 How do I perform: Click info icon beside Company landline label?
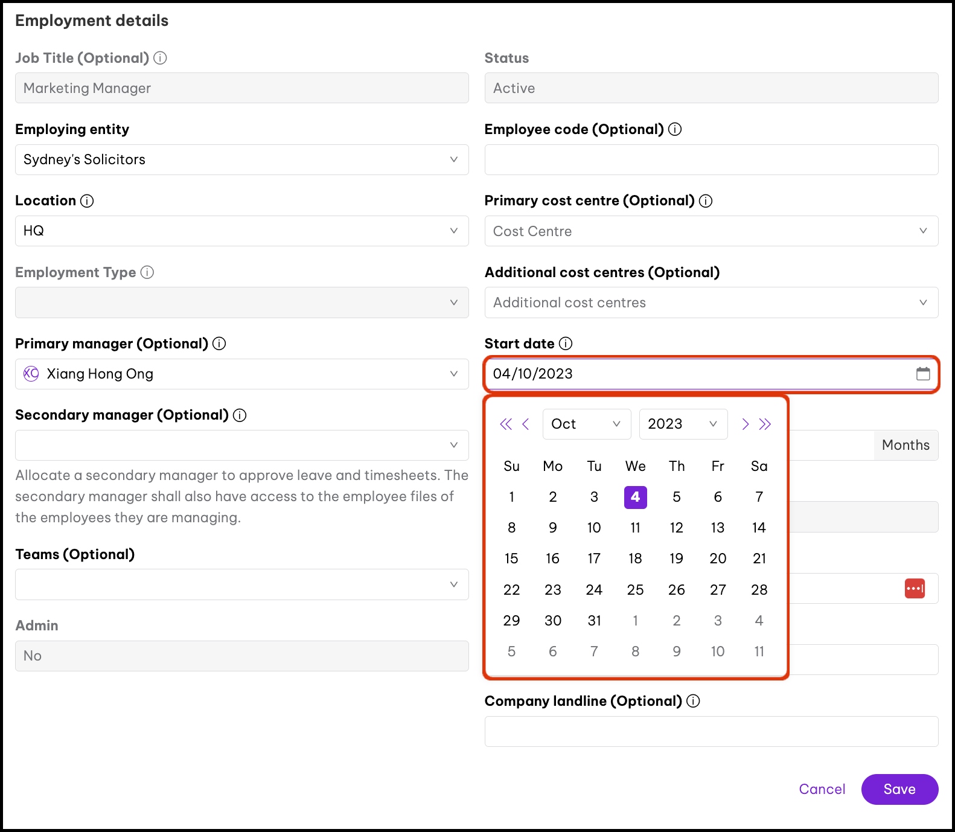point(693,701)
